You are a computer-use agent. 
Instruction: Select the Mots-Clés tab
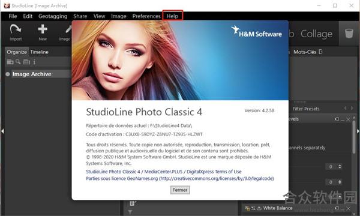tap(305, 52)
